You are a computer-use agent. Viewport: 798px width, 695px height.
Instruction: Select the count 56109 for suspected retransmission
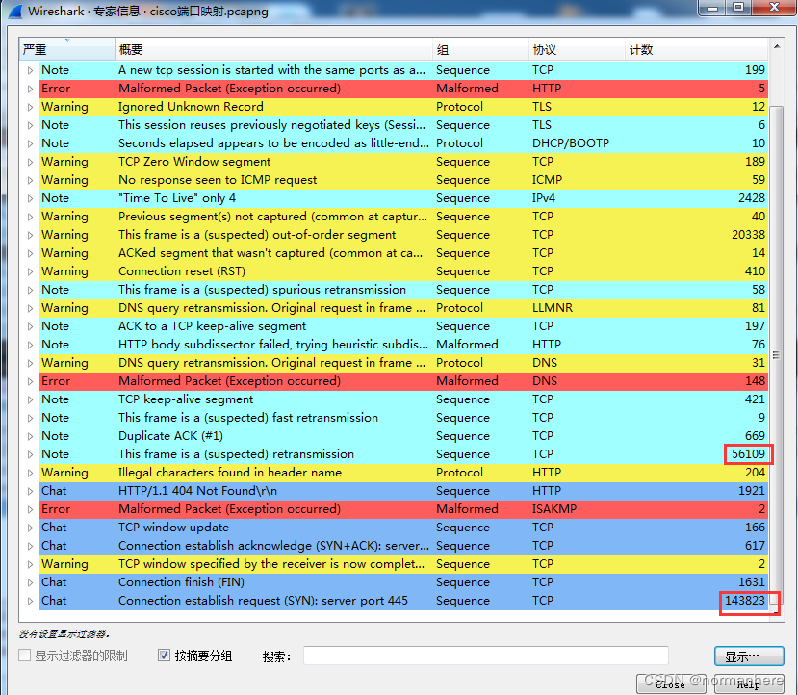coord(748,454)
